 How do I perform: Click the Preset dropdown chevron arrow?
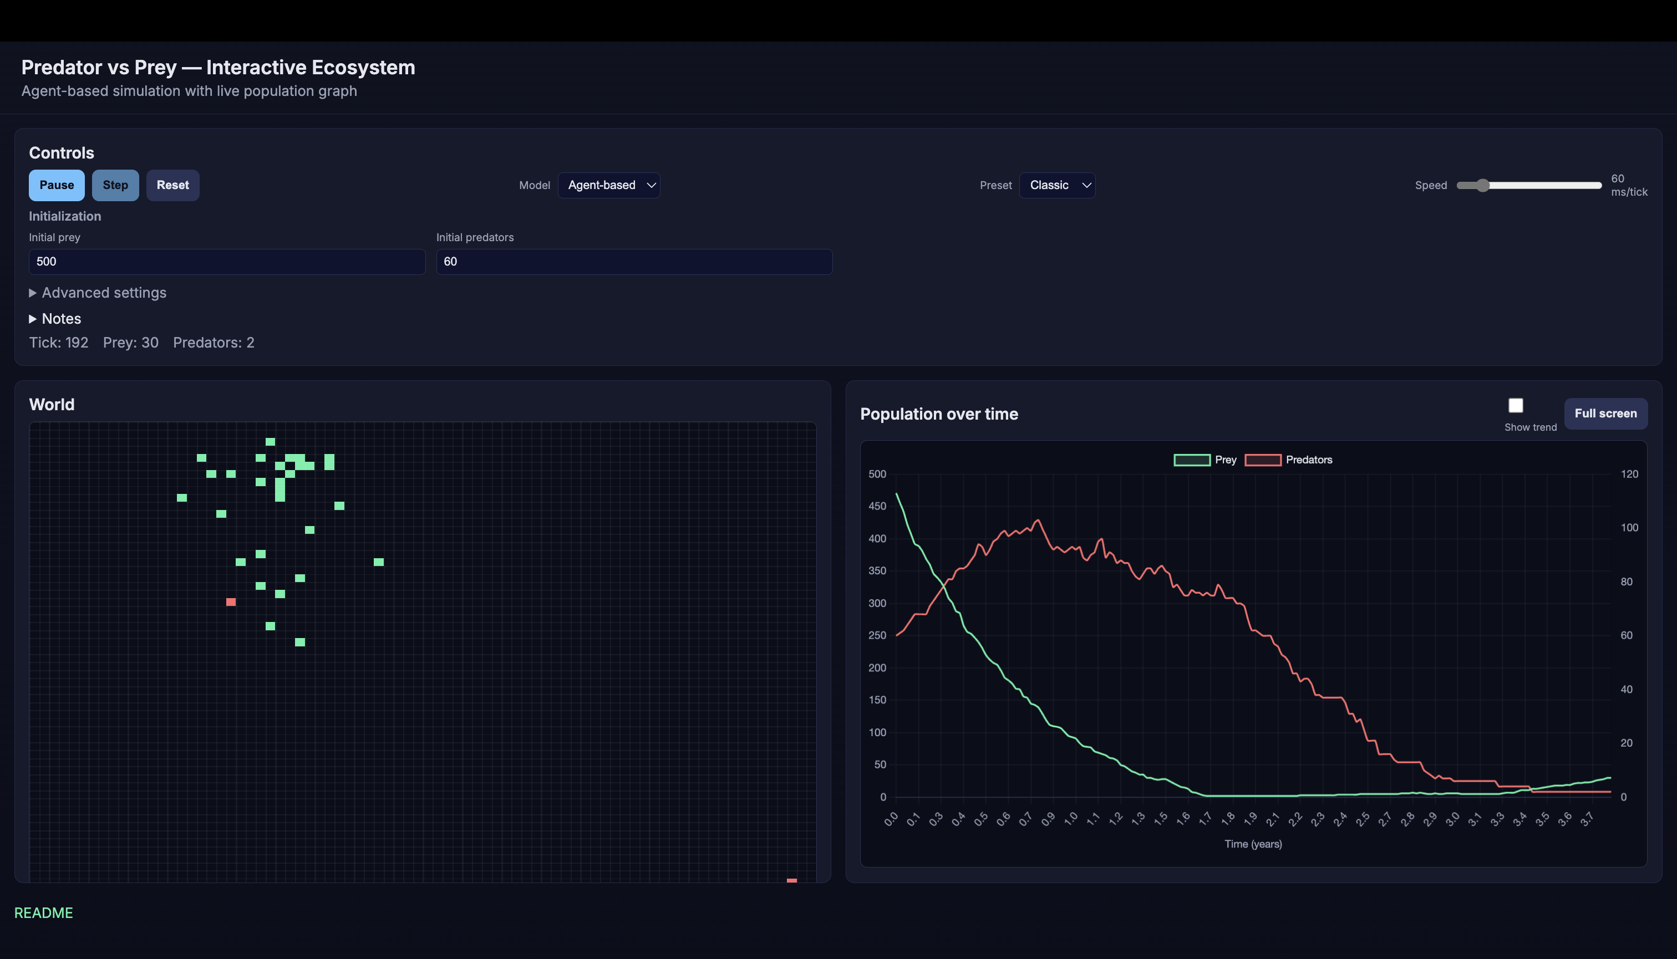[1086, 186]
